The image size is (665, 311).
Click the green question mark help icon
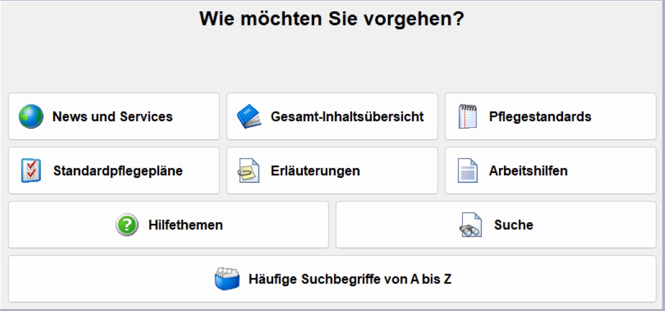pyautogui.click(x=127, y=225)
